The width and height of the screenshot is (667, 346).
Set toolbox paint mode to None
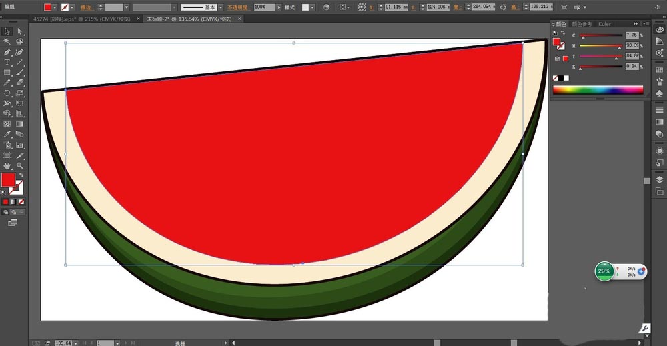[x=21, y=202]
